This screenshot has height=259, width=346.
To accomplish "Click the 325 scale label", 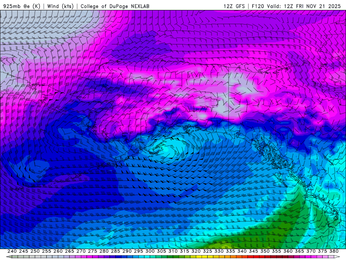I will point(208,251).
